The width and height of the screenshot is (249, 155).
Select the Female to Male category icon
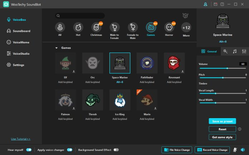pos(133,27)
